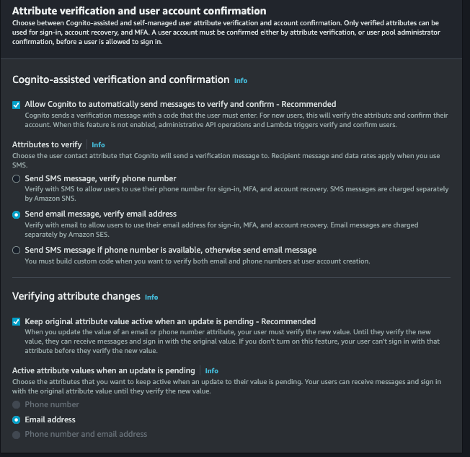This screenshot has height=457, width=470.
Task: Click the Email charged by Amazon SES description
Action: (x=221, y=230)
